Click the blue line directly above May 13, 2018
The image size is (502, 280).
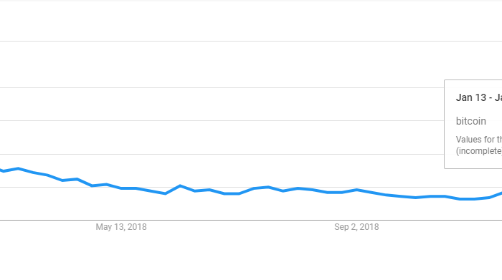(x=121, y=188)
